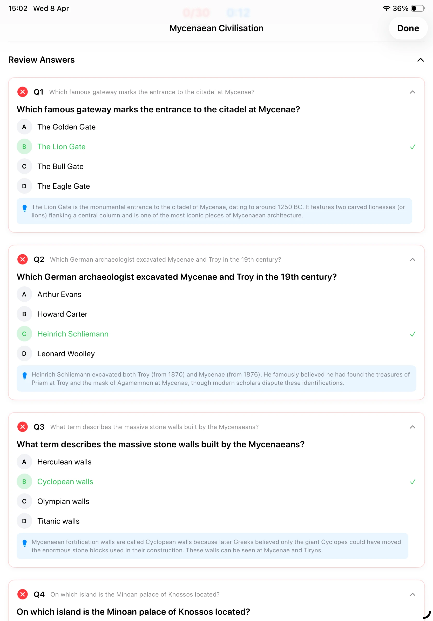Viewport: 433px width, 621px height.
Task: Collapse question Q2 with its chevron
Action: 412,259
